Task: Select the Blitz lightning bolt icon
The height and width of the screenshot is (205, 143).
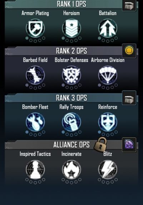Action: click(x=108, y=169)
